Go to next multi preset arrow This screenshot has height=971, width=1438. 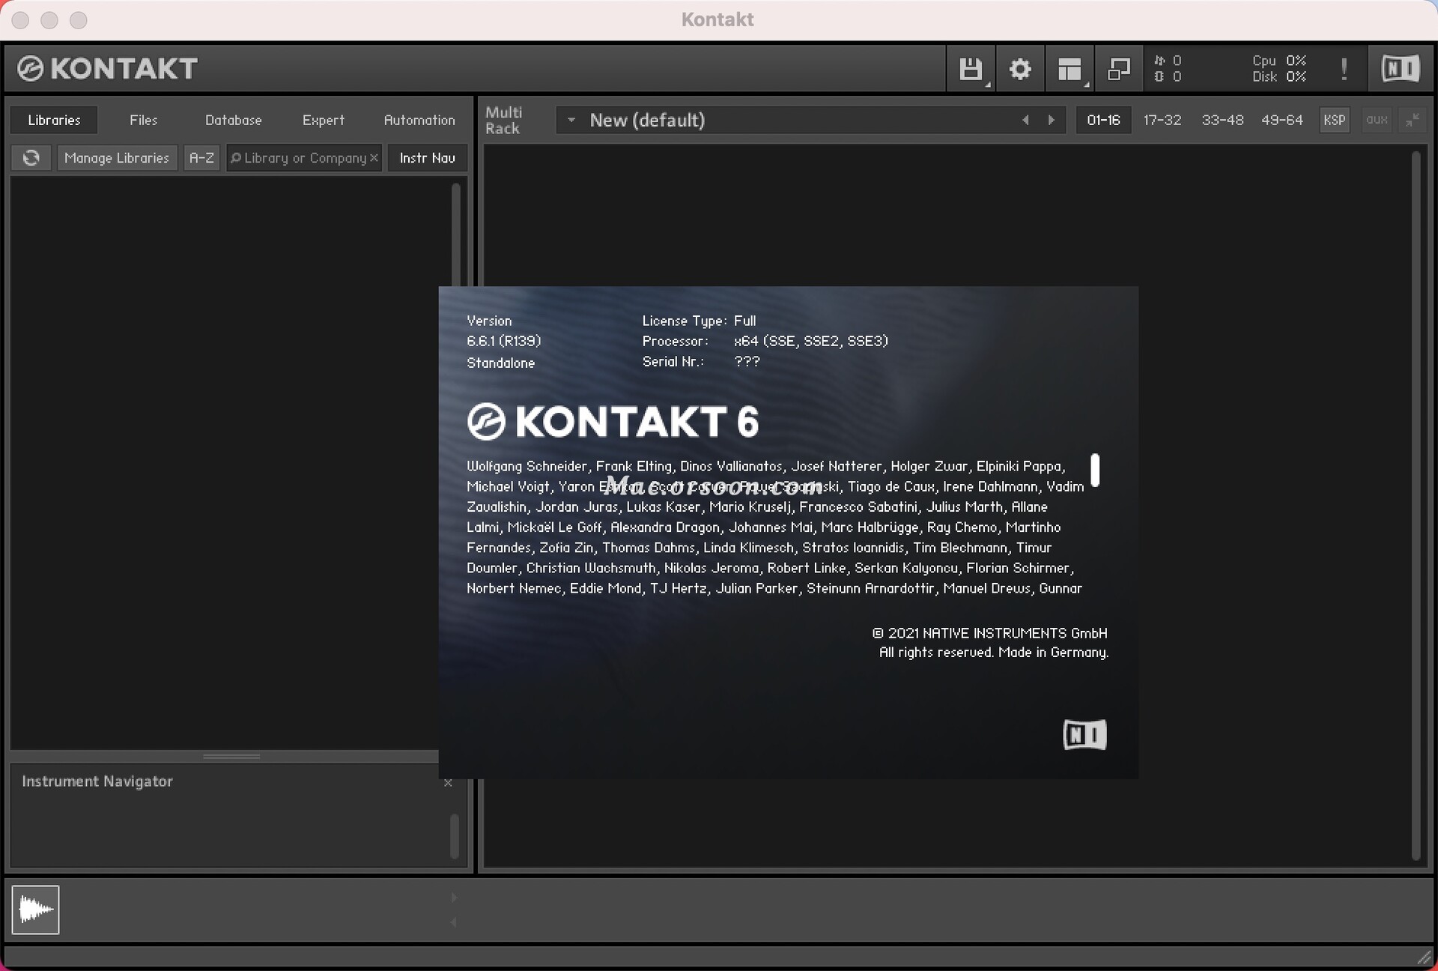[x=1052, y=120]
